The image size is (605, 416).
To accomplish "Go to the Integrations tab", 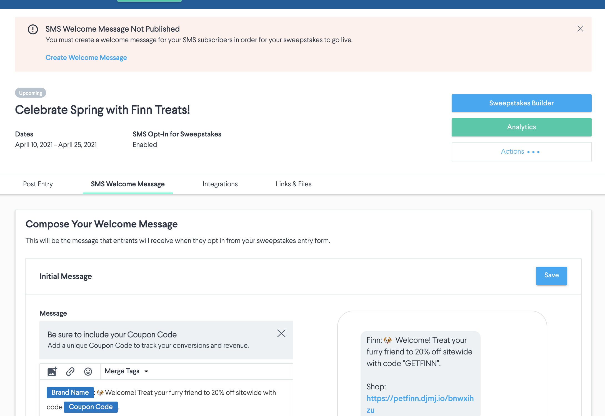I will pyautogui.click(x=220, y=184).
